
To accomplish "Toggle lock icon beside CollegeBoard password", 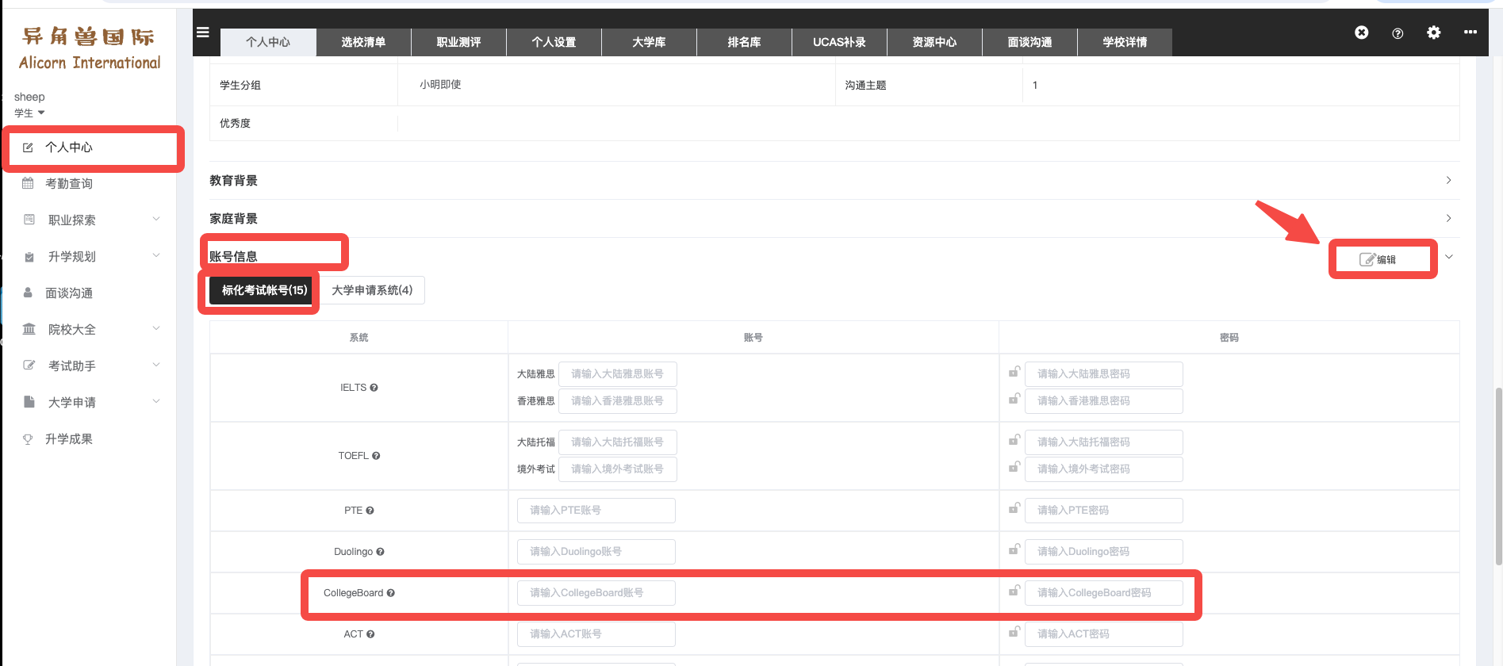I will (1014, 590).
